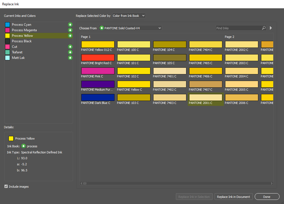Click the Replace Ink in Selection button
The height and width of the screenshot is (204, 284).
(194, 197)
